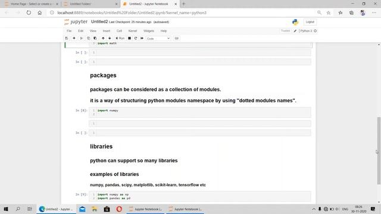Viewport: 381px width, 214px height.
Task: Open the favorites list icon
Action: click(x=341, y=12)
